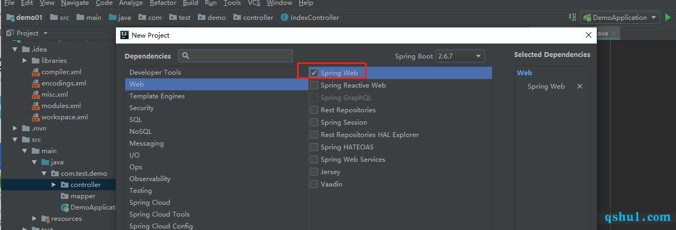The width and height of the screenshot is (676, 230).
Task: Remove Spring Web from selected dependencies
Action: (x=580, y=87)
